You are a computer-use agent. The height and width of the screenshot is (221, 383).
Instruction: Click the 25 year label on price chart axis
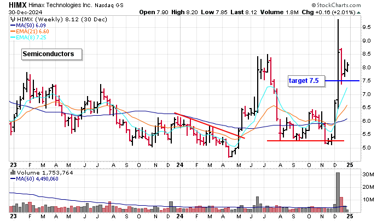[350, 165]
